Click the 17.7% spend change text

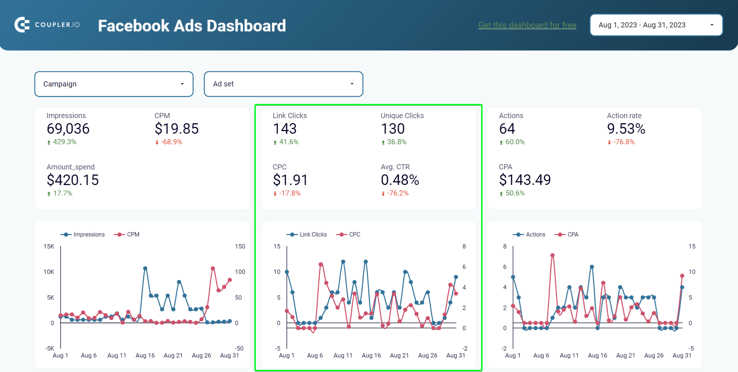(x=63, y=193)
